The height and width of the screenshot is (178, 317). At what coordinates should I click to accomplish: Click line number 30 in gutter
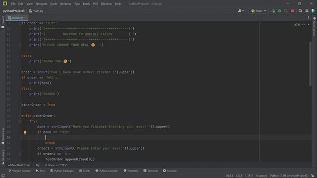[8, 137]
